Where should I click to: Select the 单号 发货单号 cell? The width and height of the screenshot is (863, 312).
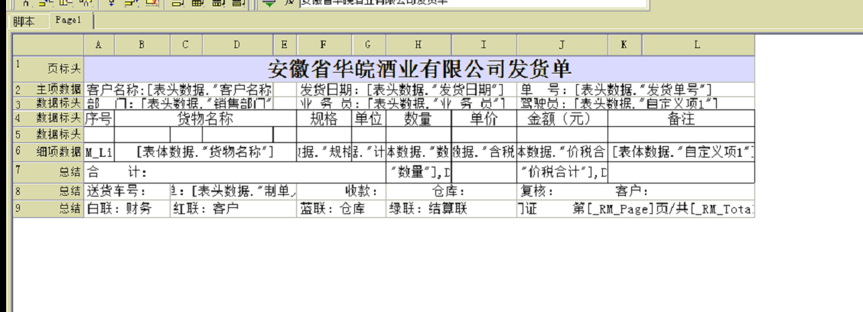coord(636,89)
